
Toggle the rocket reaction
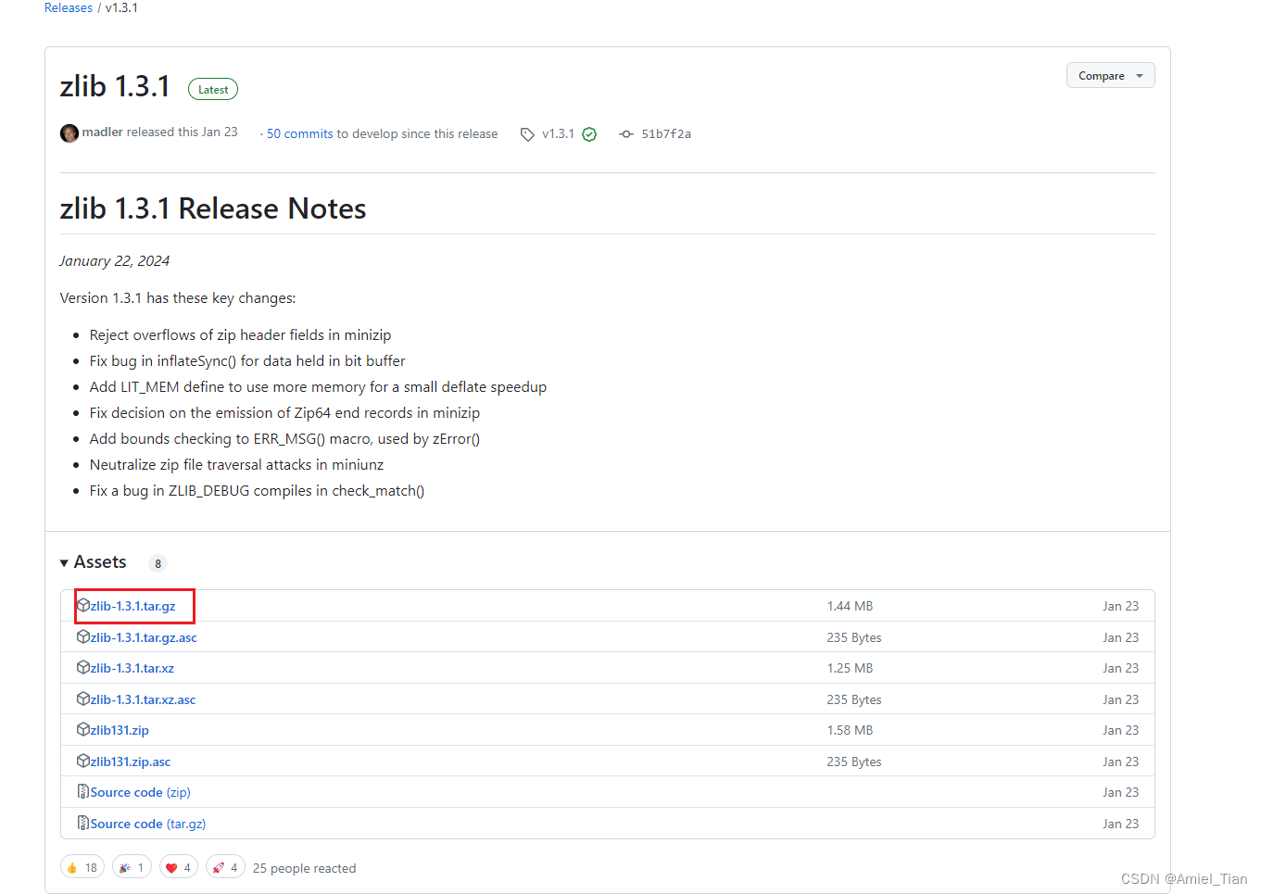tap(225, 867)
